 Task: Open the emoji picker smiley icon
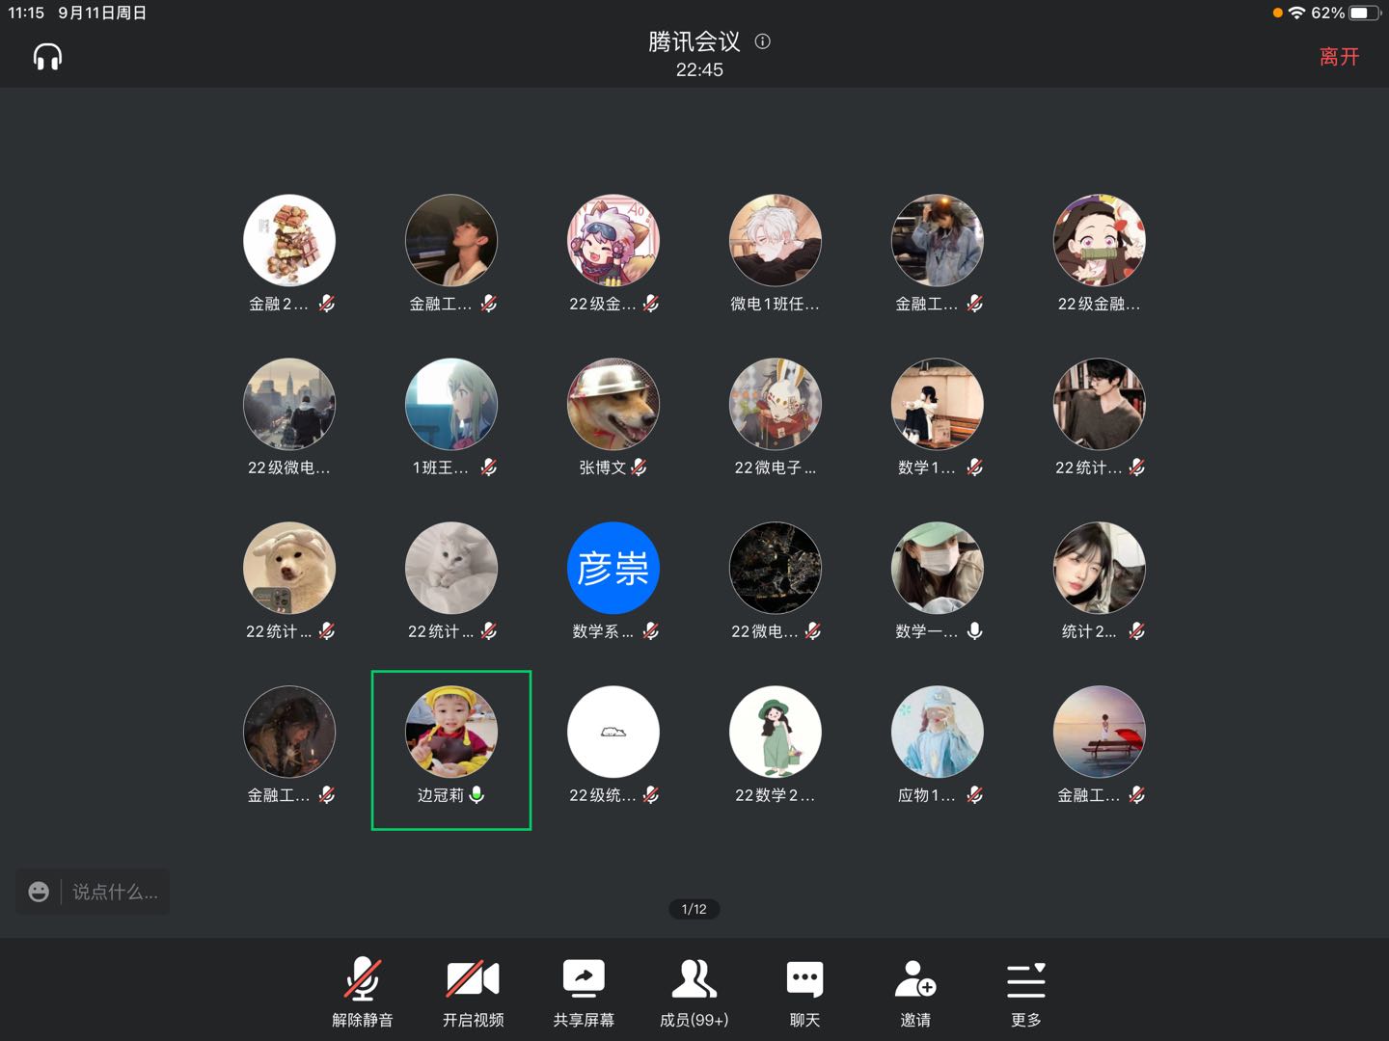[39, 892]
